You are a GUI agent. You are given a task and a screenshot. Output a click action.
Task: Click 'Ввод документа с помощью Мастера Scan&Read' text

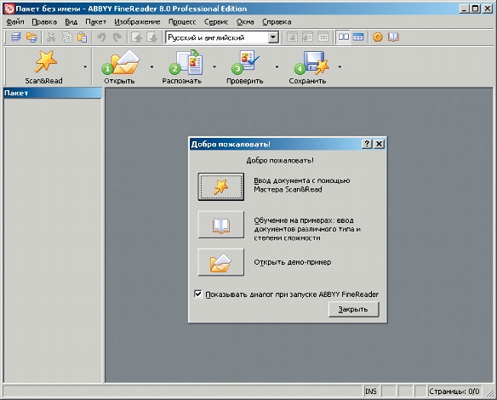click(x=302, y=185)
